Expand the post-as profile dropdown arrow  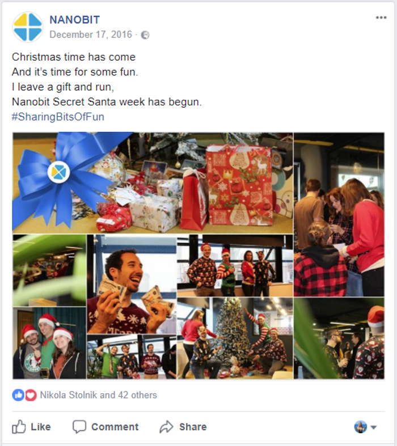[374, 427]
